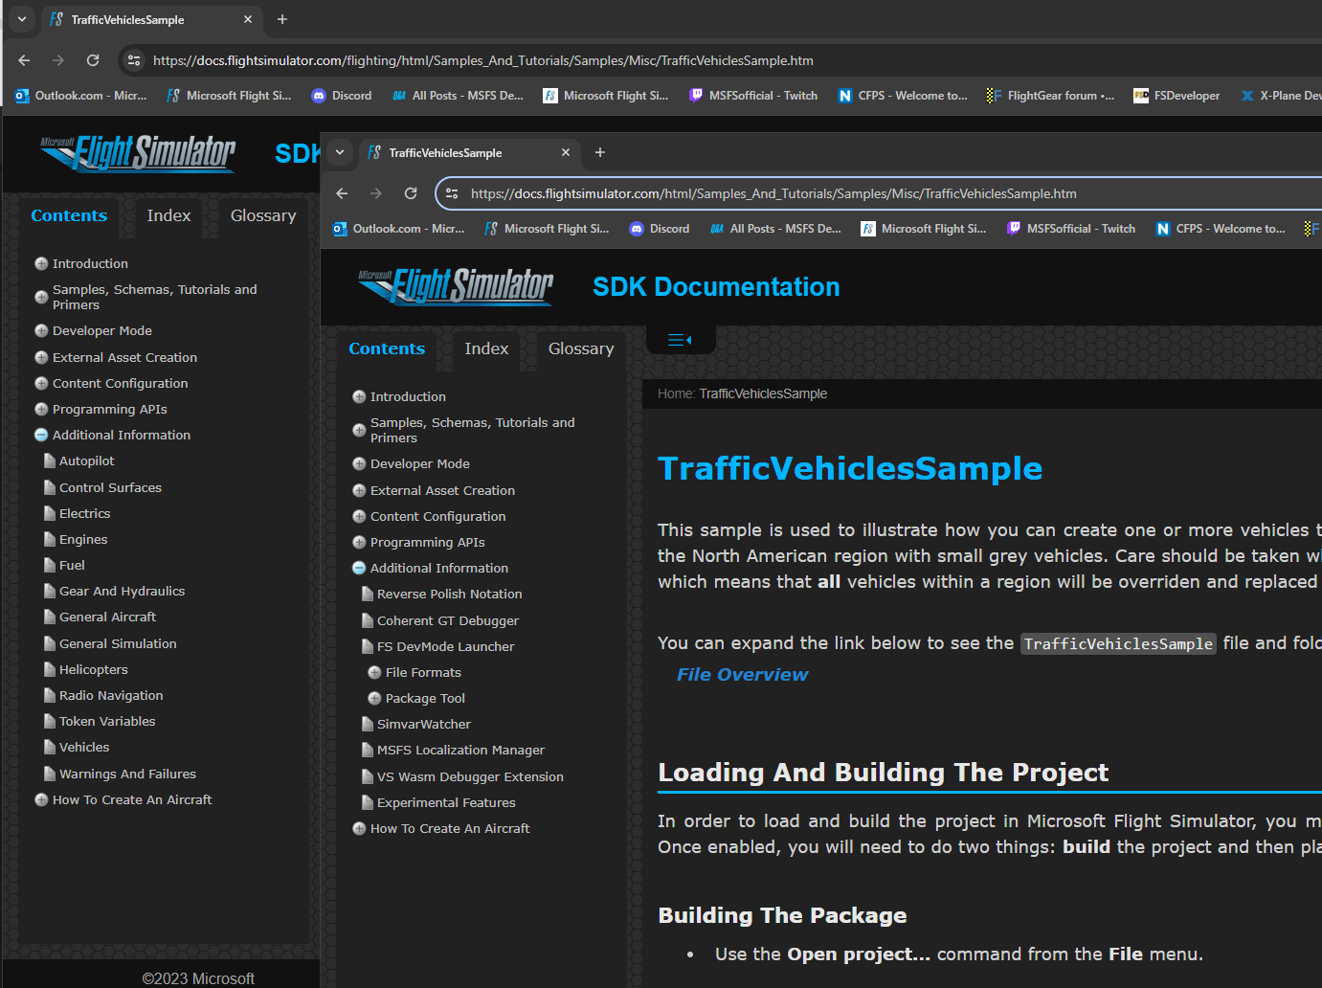Click the Home breadcrumb link
1322x988 pixels.
[675, 393]
